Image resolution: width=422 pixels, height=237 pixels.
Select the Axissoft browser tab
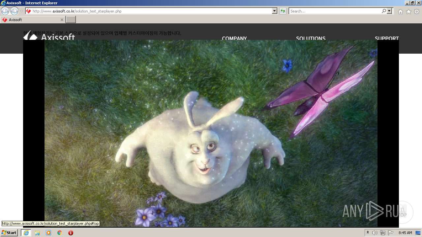coord(33,20)
